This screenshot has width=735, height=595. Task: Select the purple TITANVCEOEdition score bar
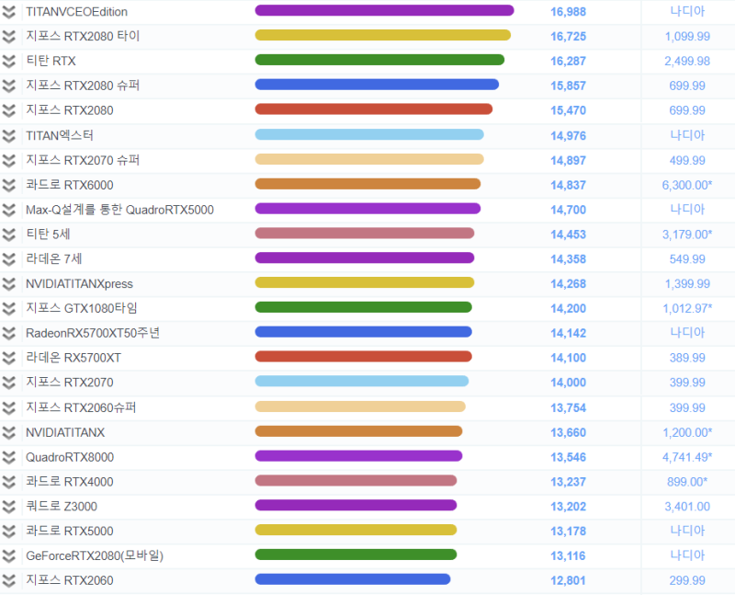click(384, 10)
